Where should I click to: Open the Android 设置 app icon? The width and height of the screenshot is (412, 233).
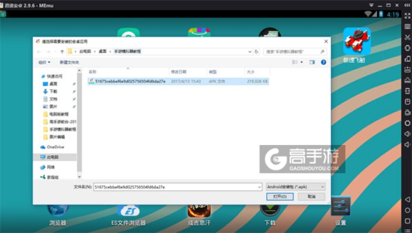click(x=340, y=207)
